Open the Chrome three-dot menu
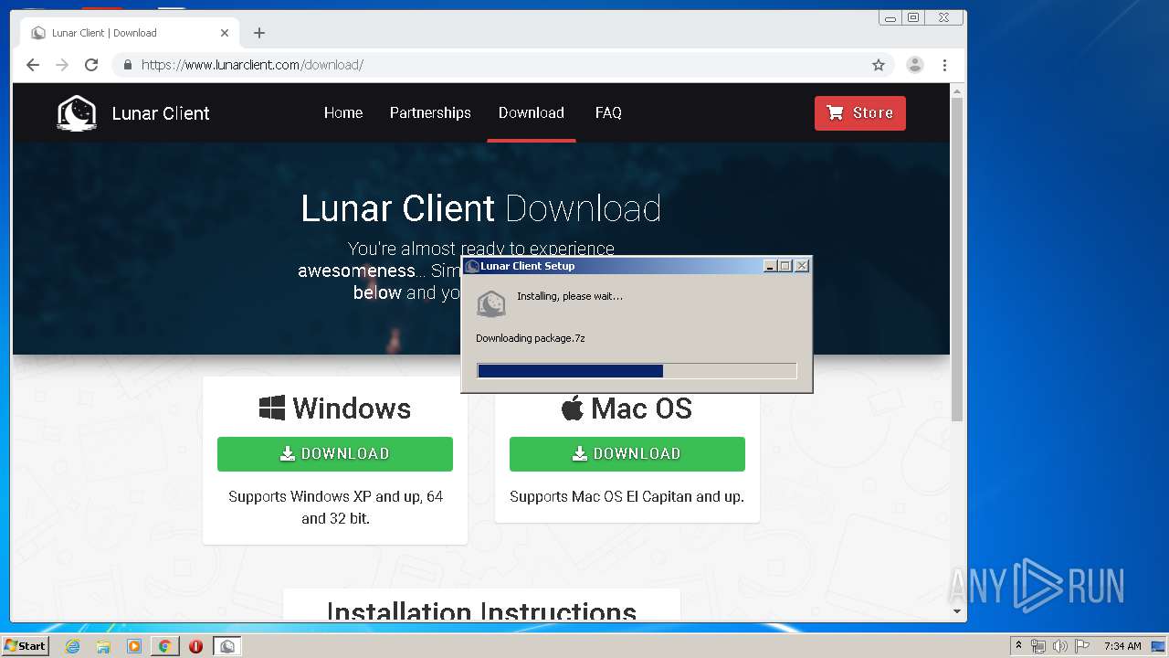Viewport: 1169px width, 658px height. [944, 65]
